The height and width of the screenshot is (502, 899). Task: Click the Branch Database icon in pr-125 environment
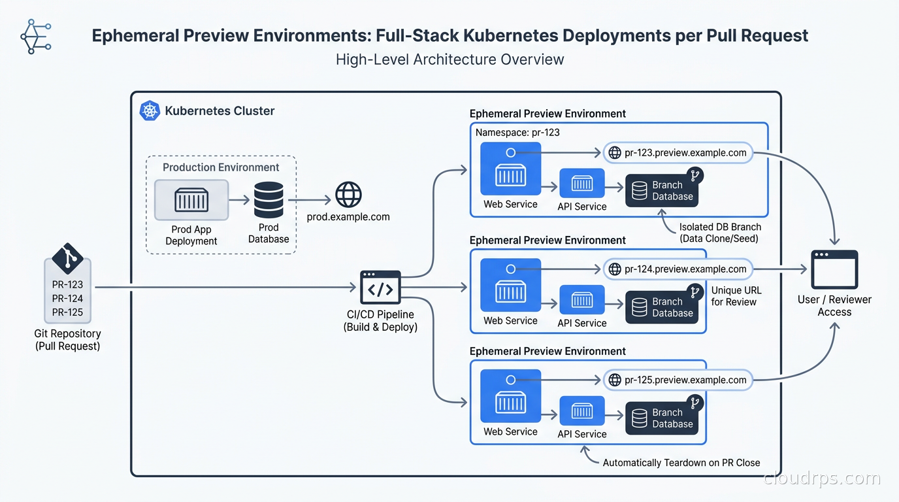[x=662, y=418]
